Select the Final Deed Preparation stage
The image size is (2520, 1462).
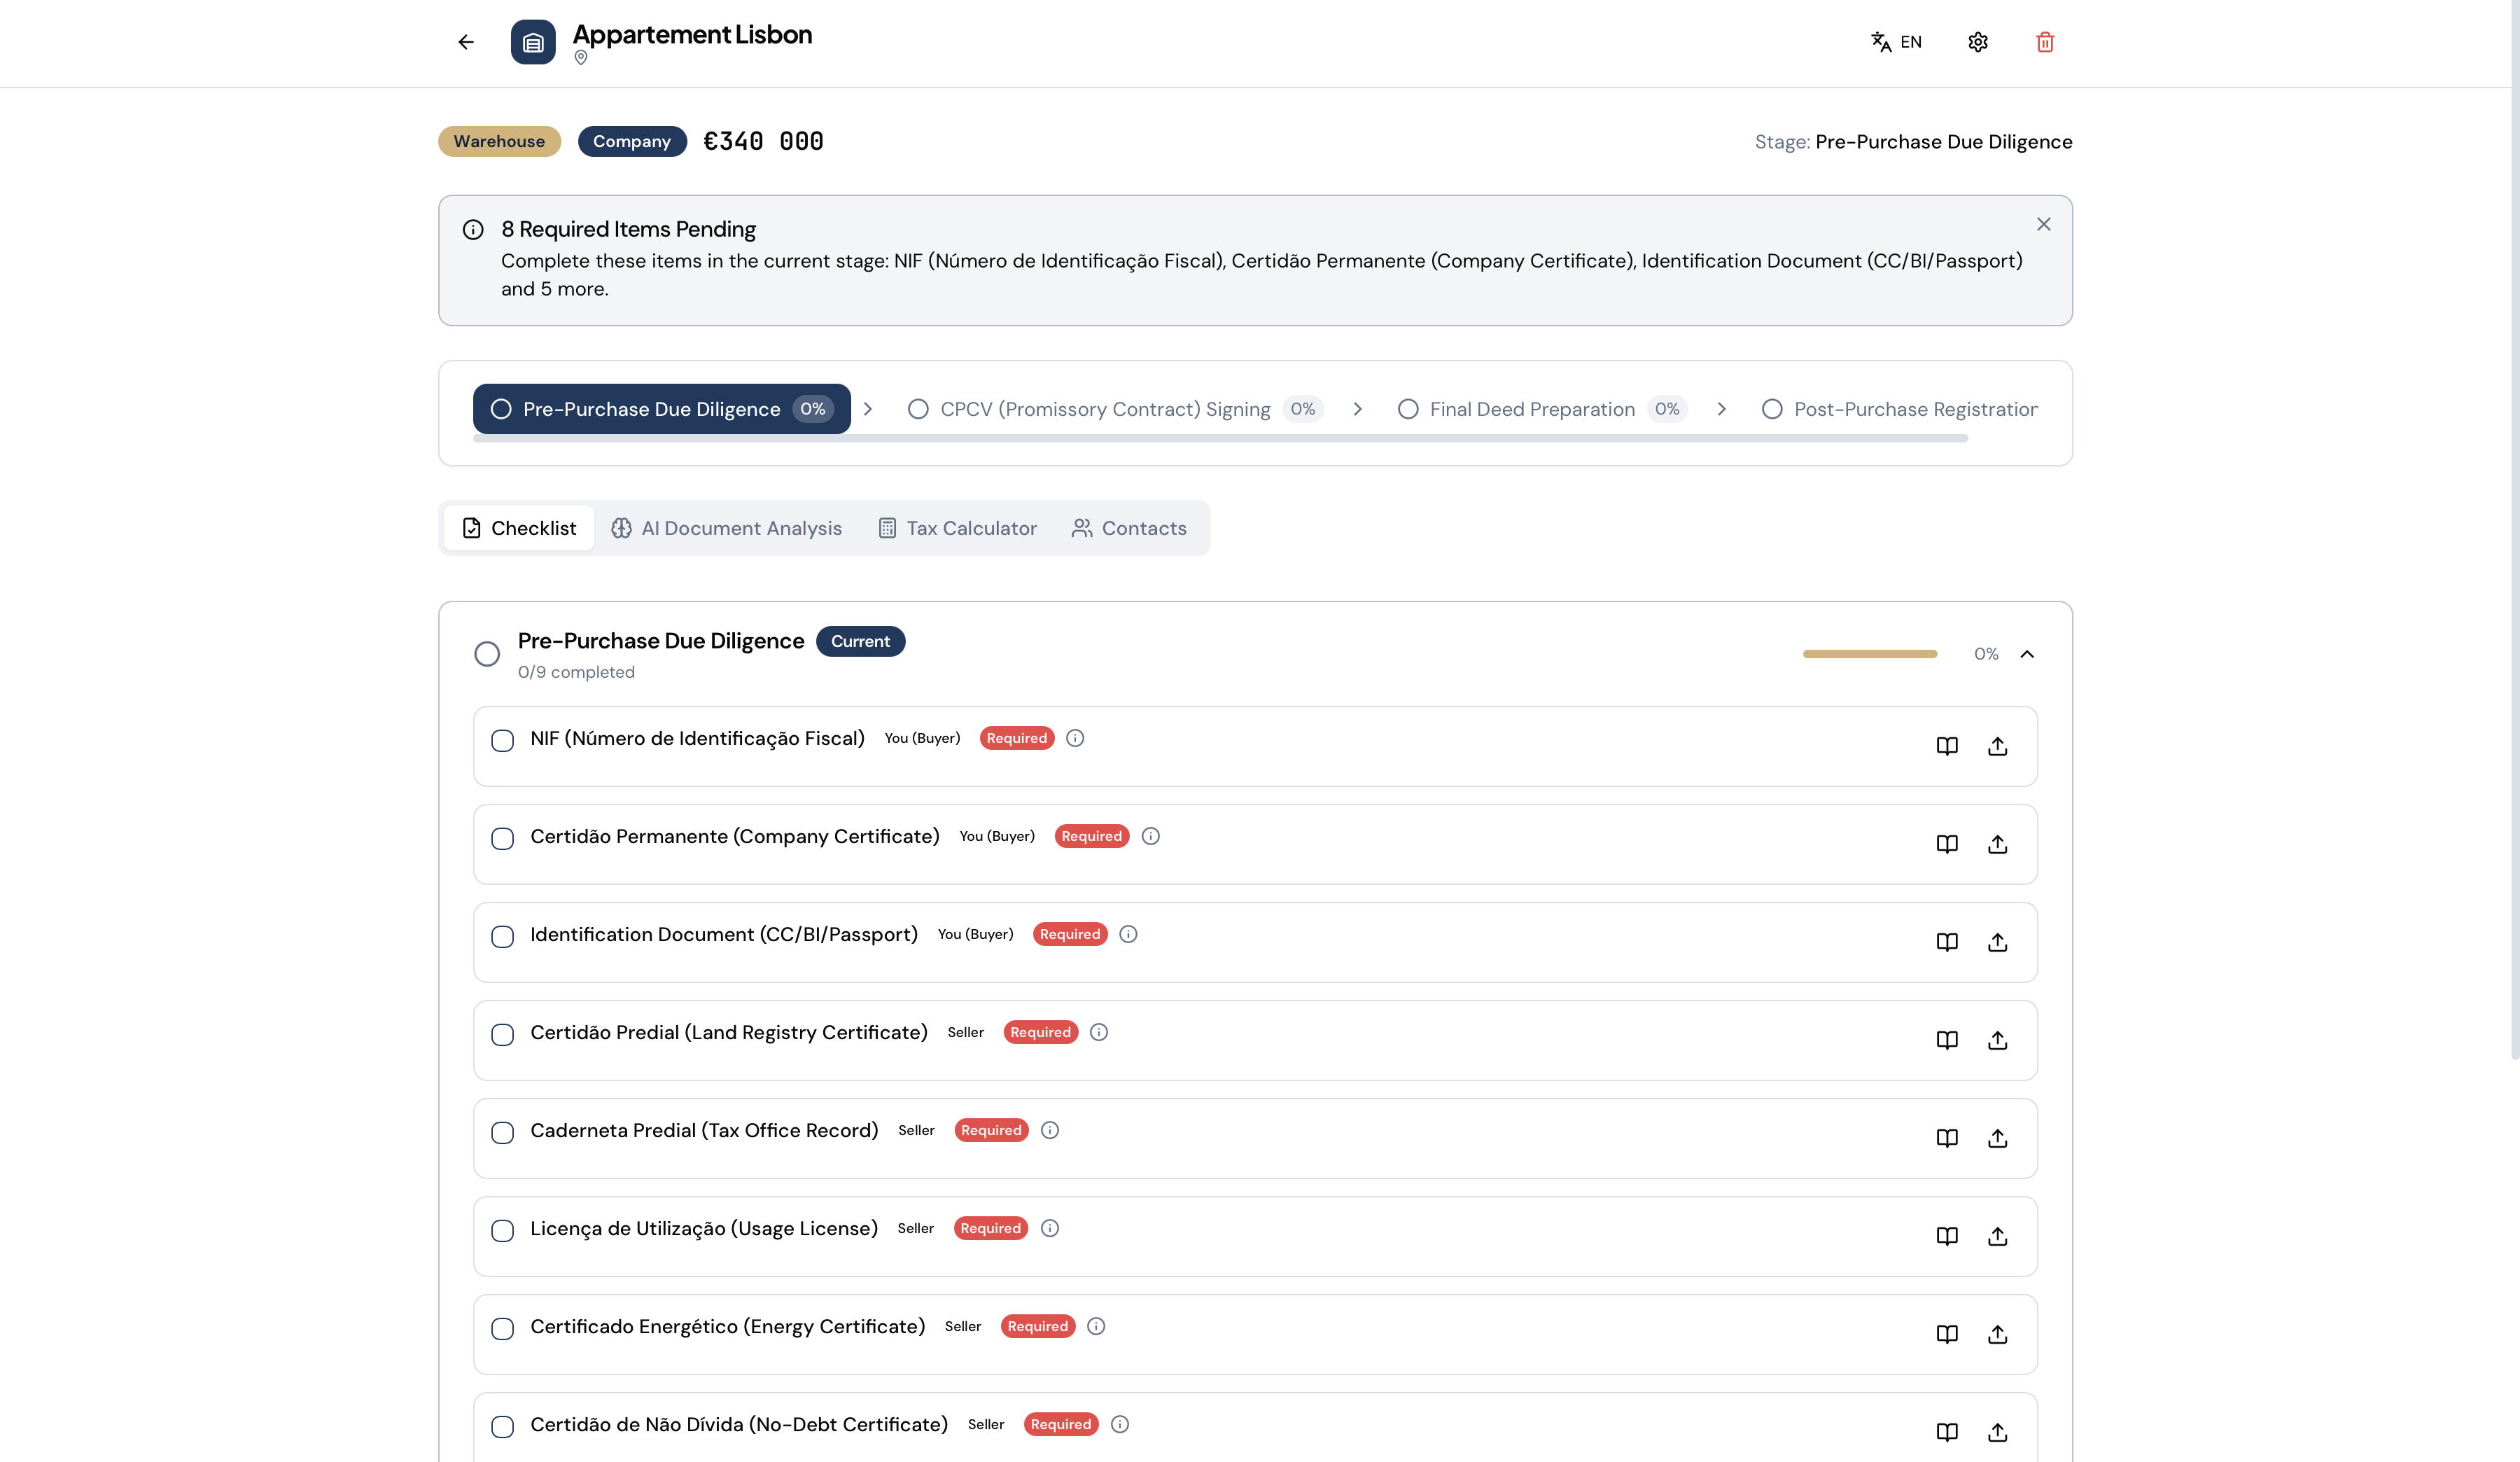pyautogui.click(x=1542, y=409)
